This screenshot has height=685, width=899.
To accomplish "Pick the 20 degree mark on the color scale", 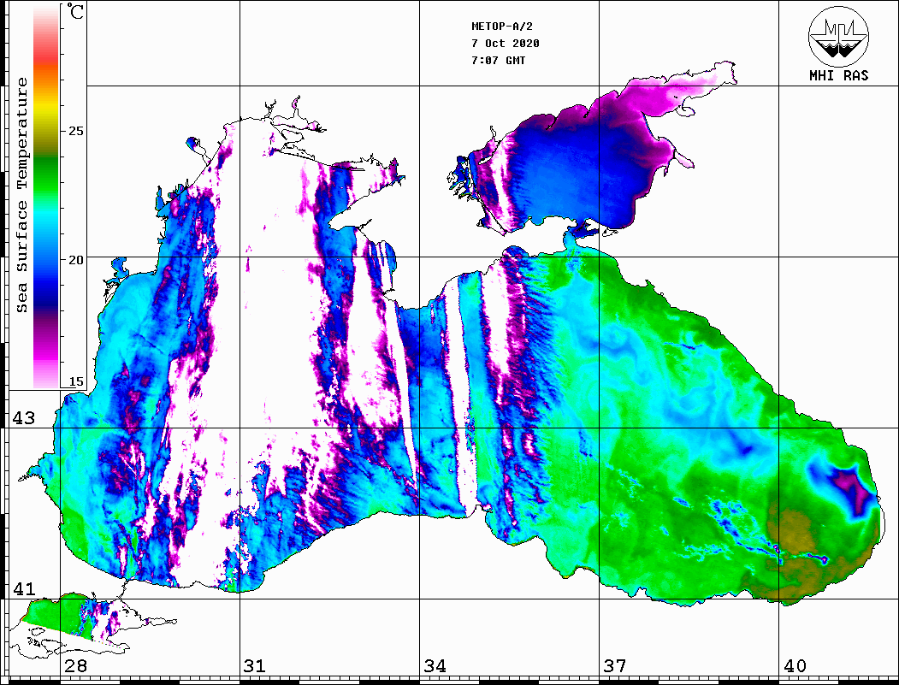I will point(76,260).
